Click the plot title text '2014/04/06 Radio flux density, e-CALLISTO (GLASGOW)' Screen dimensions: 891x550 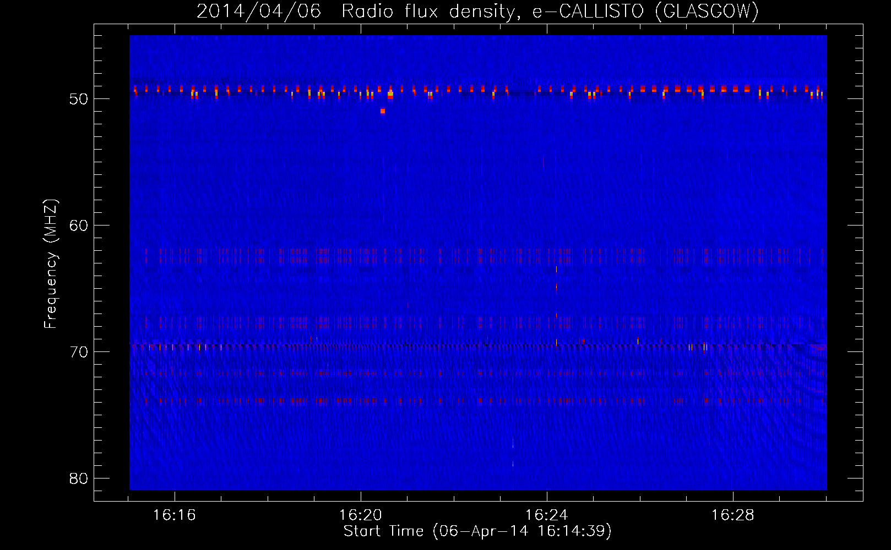pyautogui.click(x=478, y=11)
